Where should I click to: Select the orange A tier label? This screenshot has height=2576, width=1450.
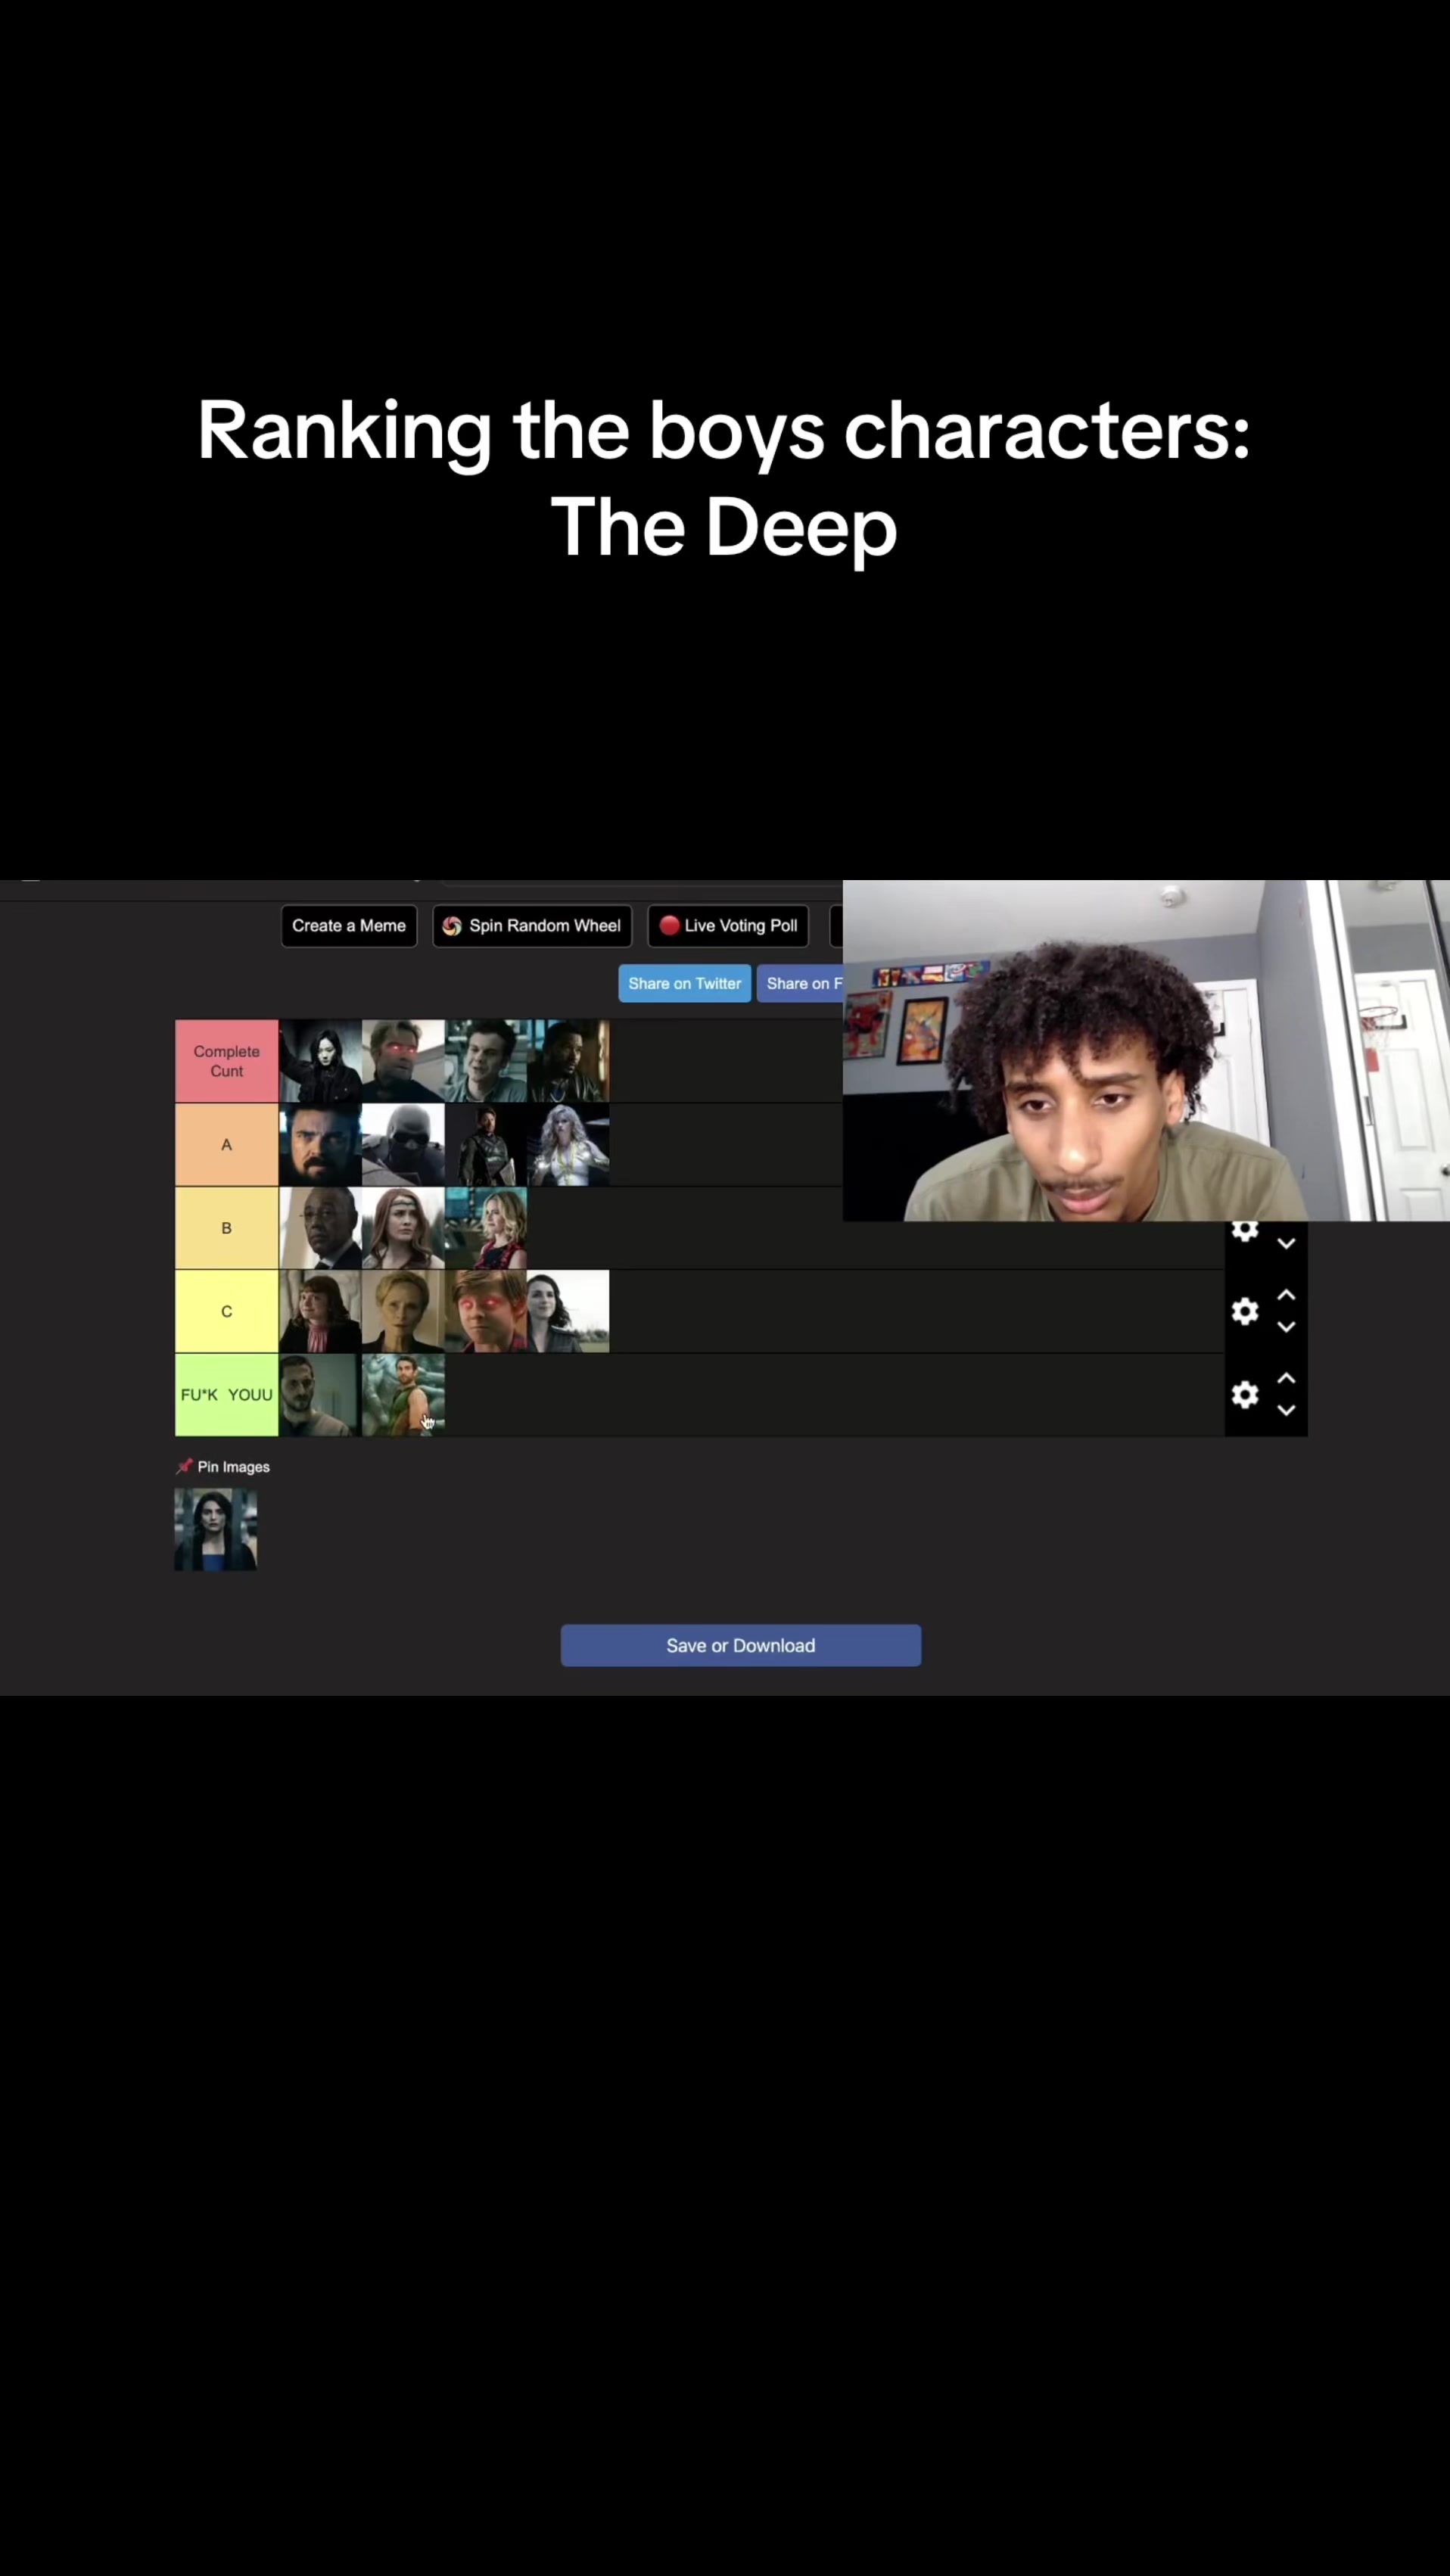(x=227, y=1144)
